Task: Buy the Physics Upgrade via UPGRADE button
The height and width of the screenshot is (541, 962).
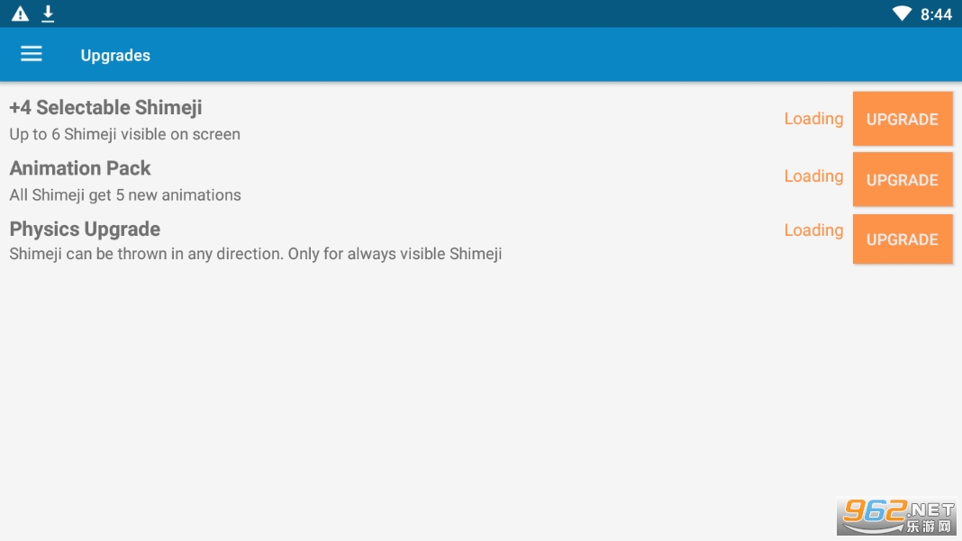Action: click(x=902, y=239)
